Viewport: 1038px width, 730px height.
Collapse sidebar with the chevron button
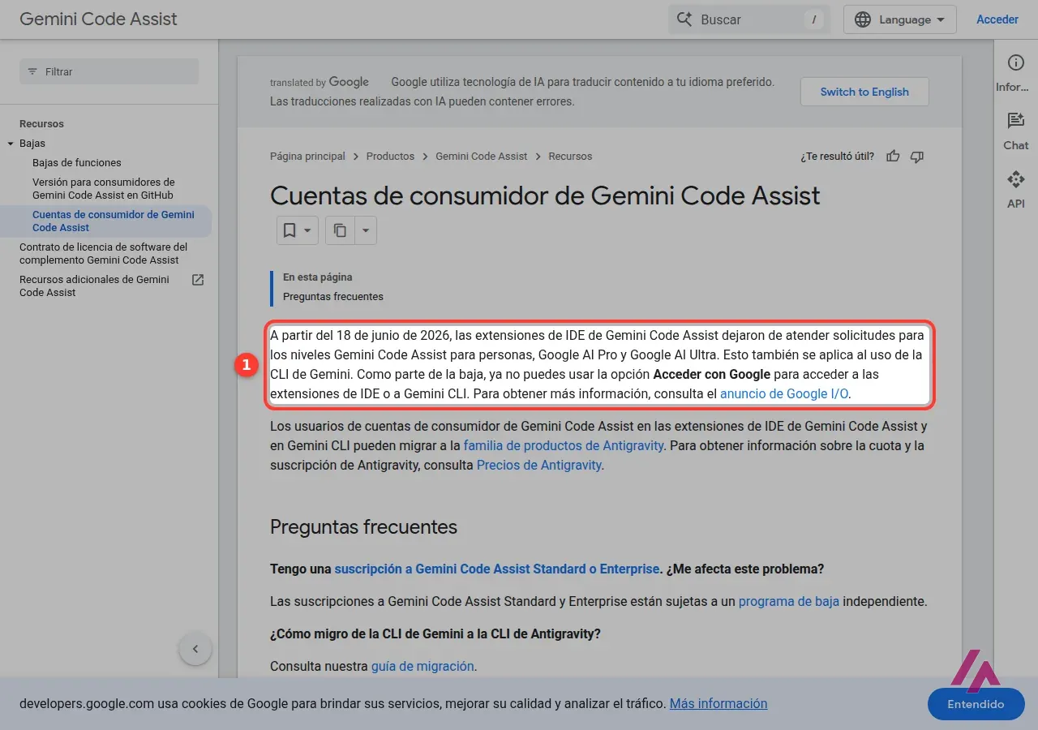point(195,649)
